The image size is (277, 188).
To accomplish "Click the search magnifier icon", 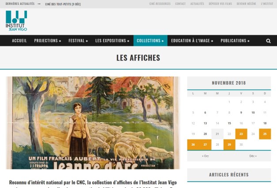I will point(268,41).
